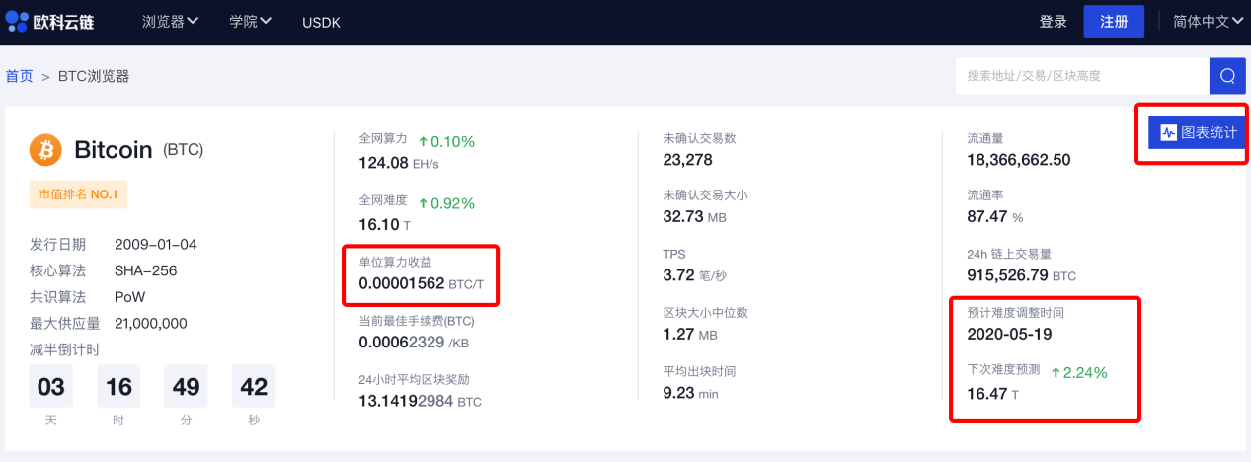
Task: Click the green 0.92% difficulty change
Action: point(446,203)
